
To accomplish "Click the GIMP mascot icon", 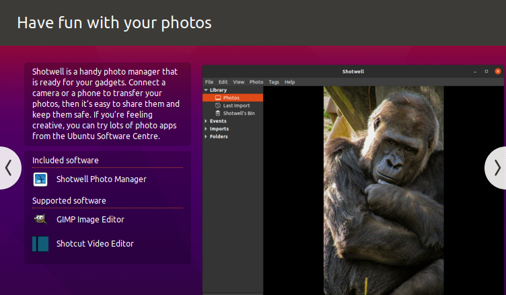I will [x=40, y=219].
